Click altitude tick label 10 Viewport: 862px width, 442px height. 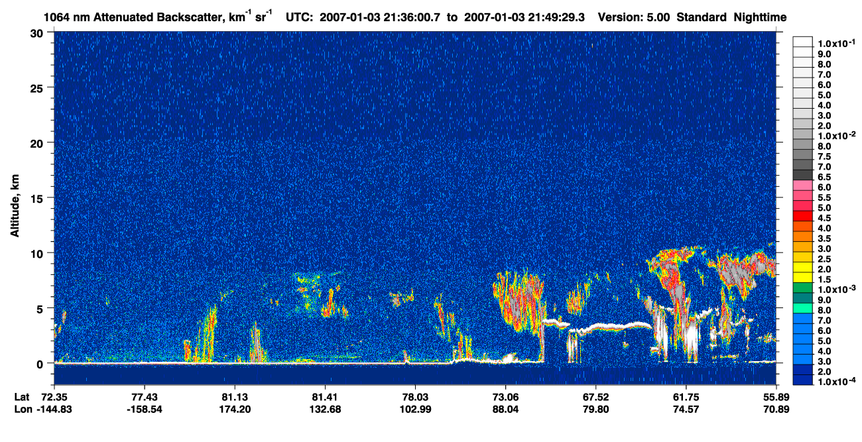(x=38, y=252)
